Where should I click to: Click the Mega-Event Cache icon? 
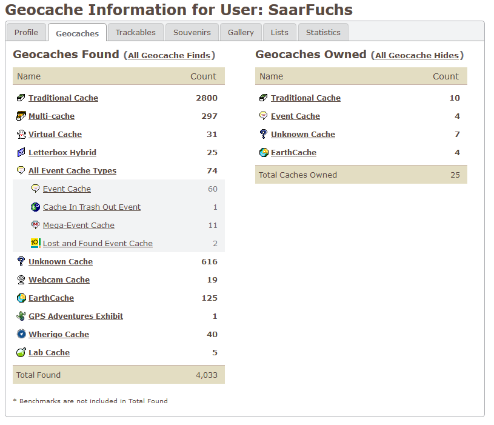coord(35,225)
